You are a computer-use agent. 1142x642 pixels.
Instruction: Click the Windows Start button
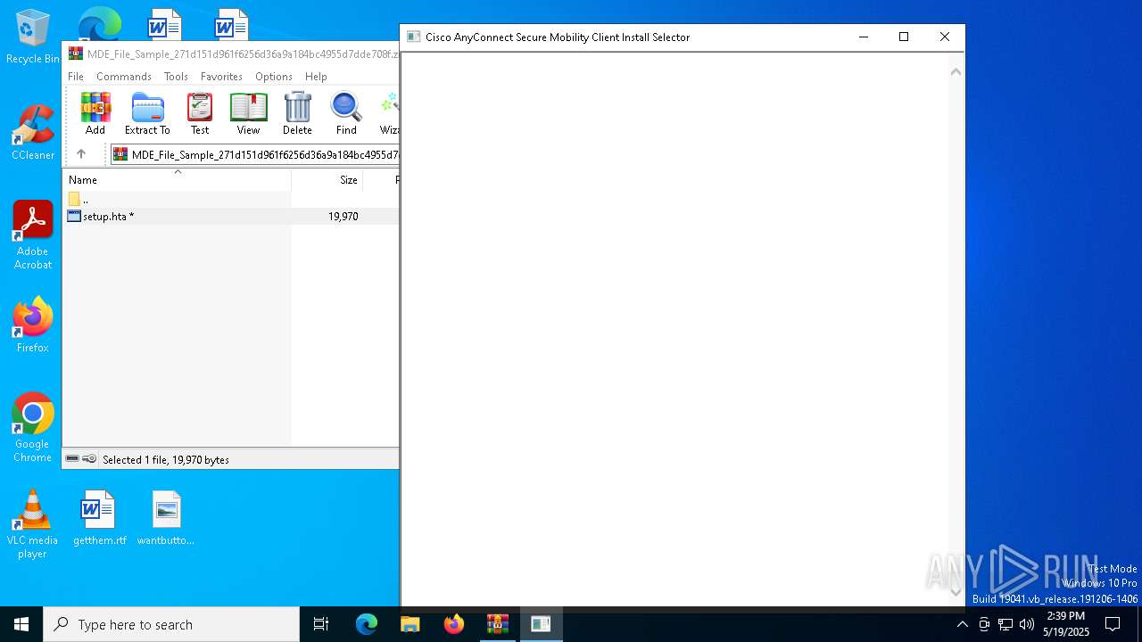point(21,624)
